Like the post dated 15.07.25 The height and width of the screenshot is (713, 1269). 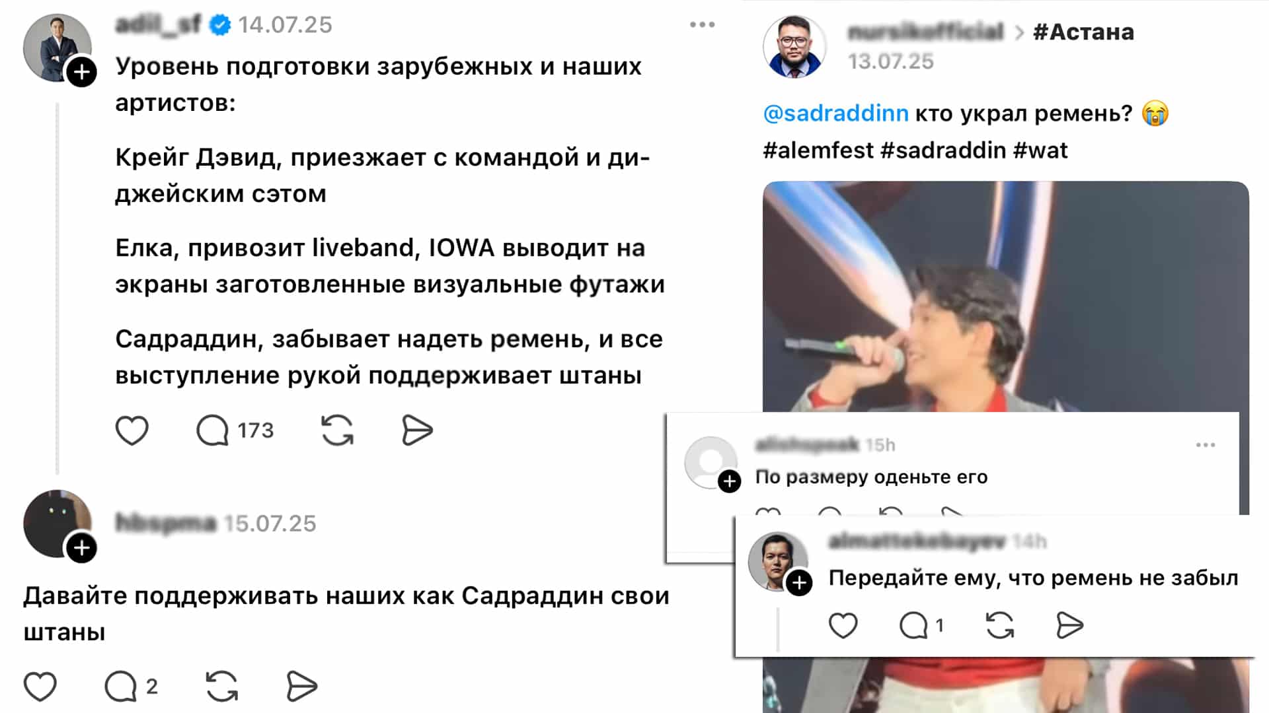[x=40, y=687]
